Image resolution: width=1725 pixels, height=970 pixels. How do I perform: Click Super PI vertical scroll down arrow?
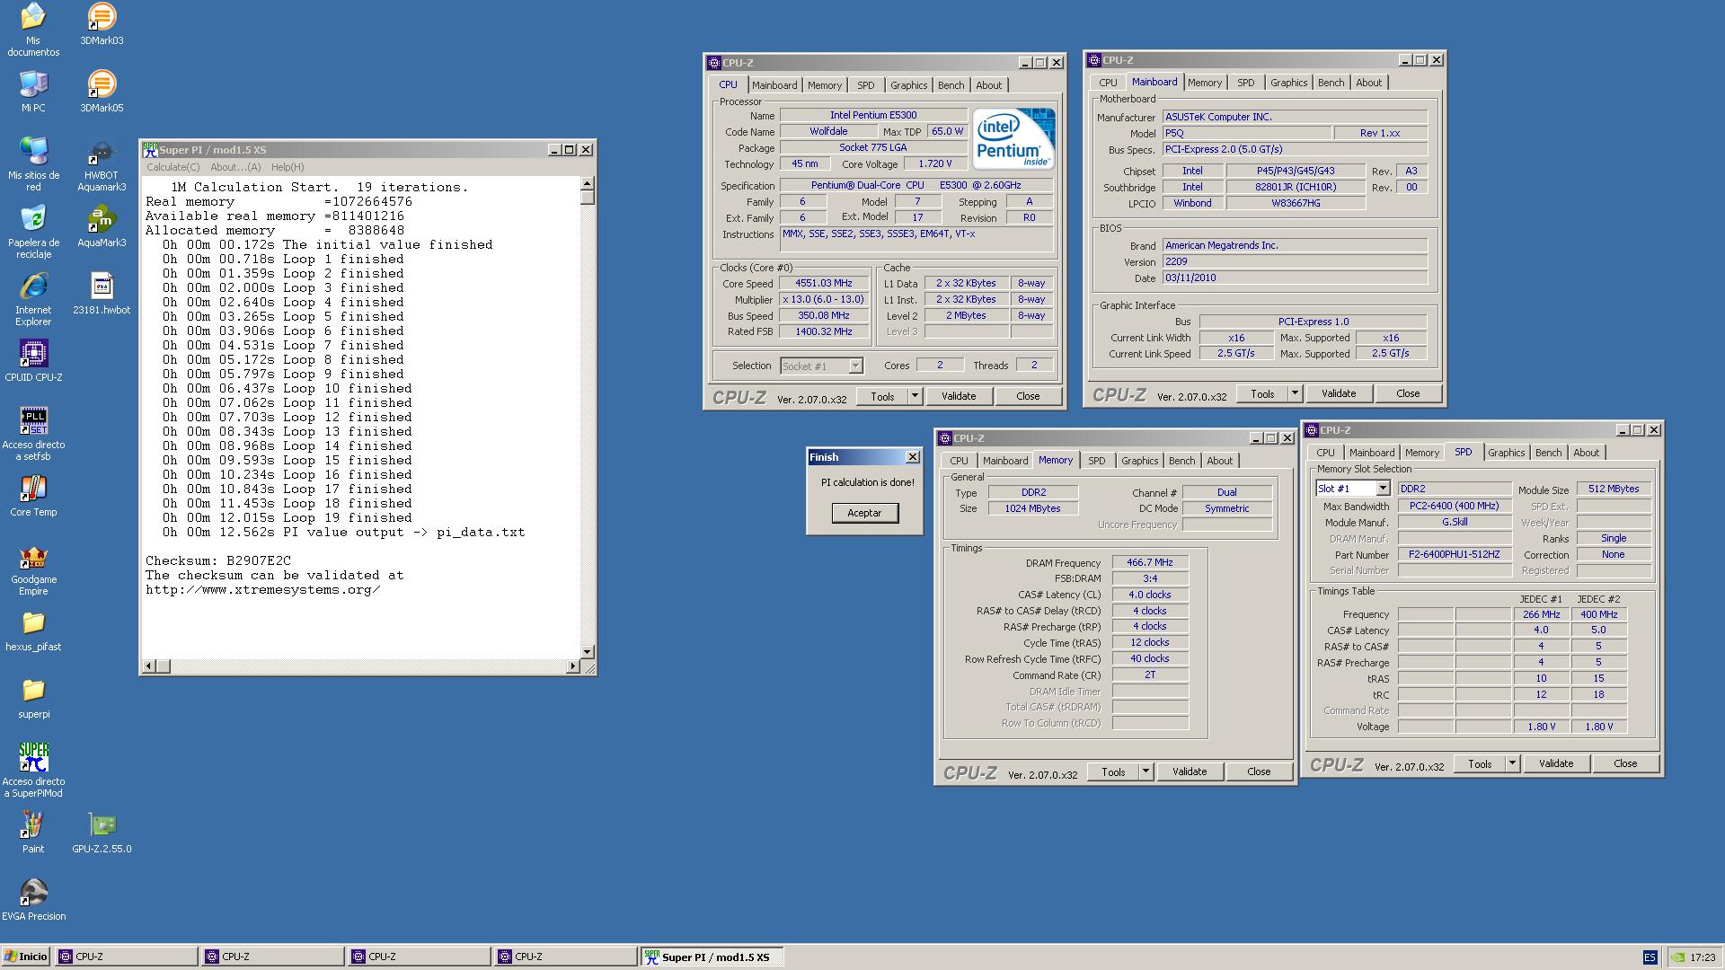click(588, 652)
